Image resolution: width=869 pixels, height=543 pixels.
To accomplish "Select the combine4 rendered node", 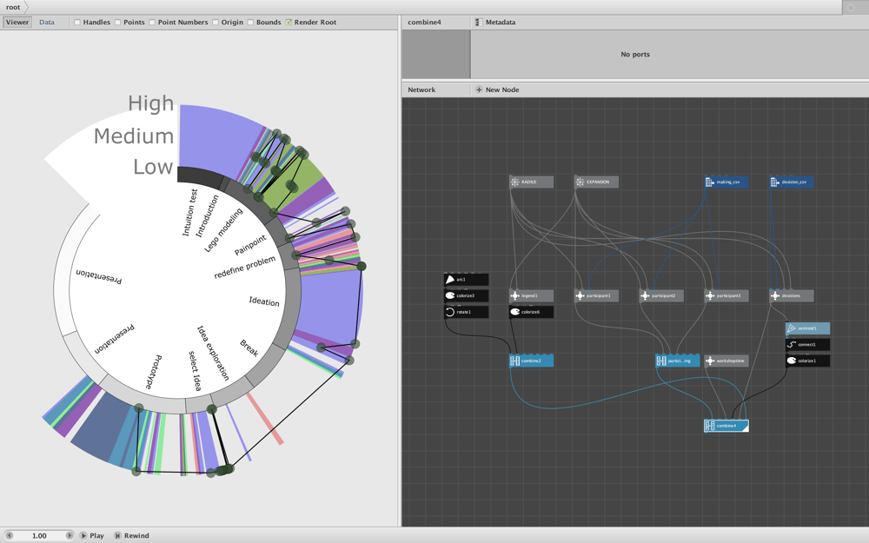I will [x=726, y=426].
